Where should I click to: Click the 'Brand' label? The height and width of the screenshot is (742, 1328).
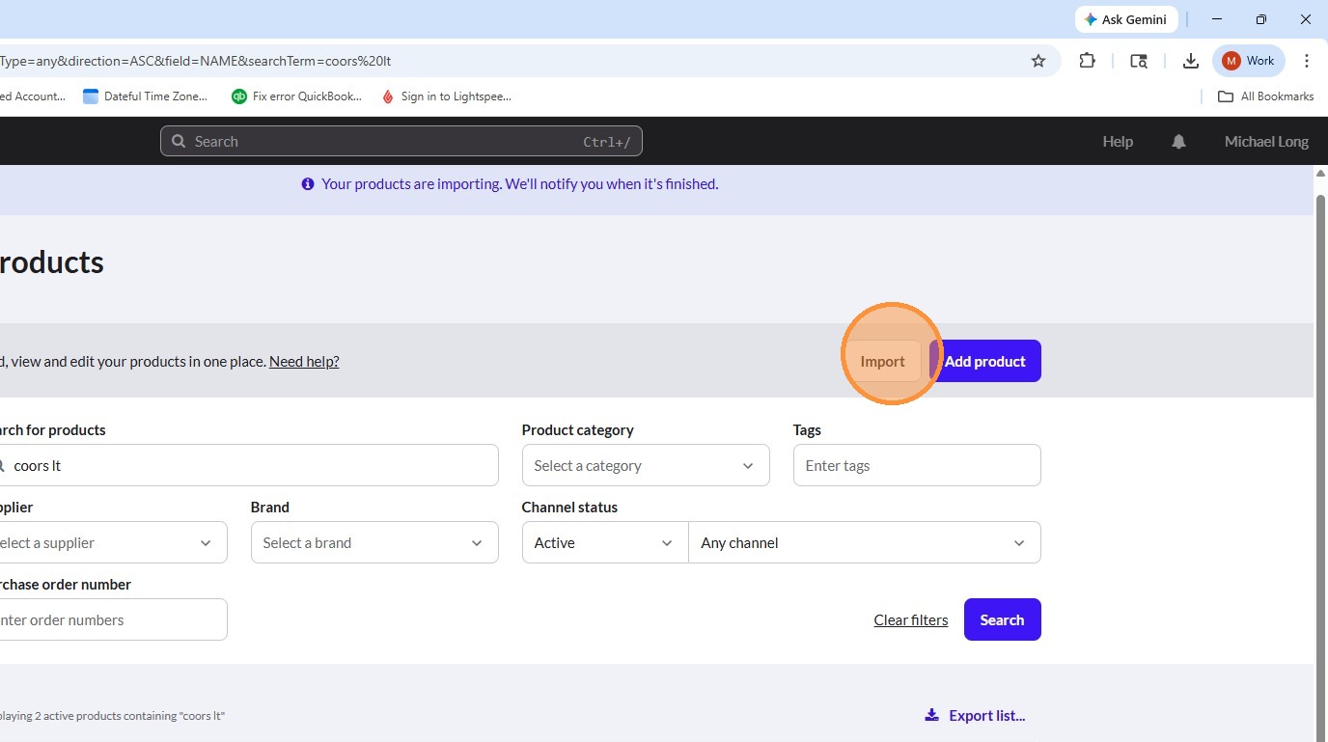click(x=270, y=508)
